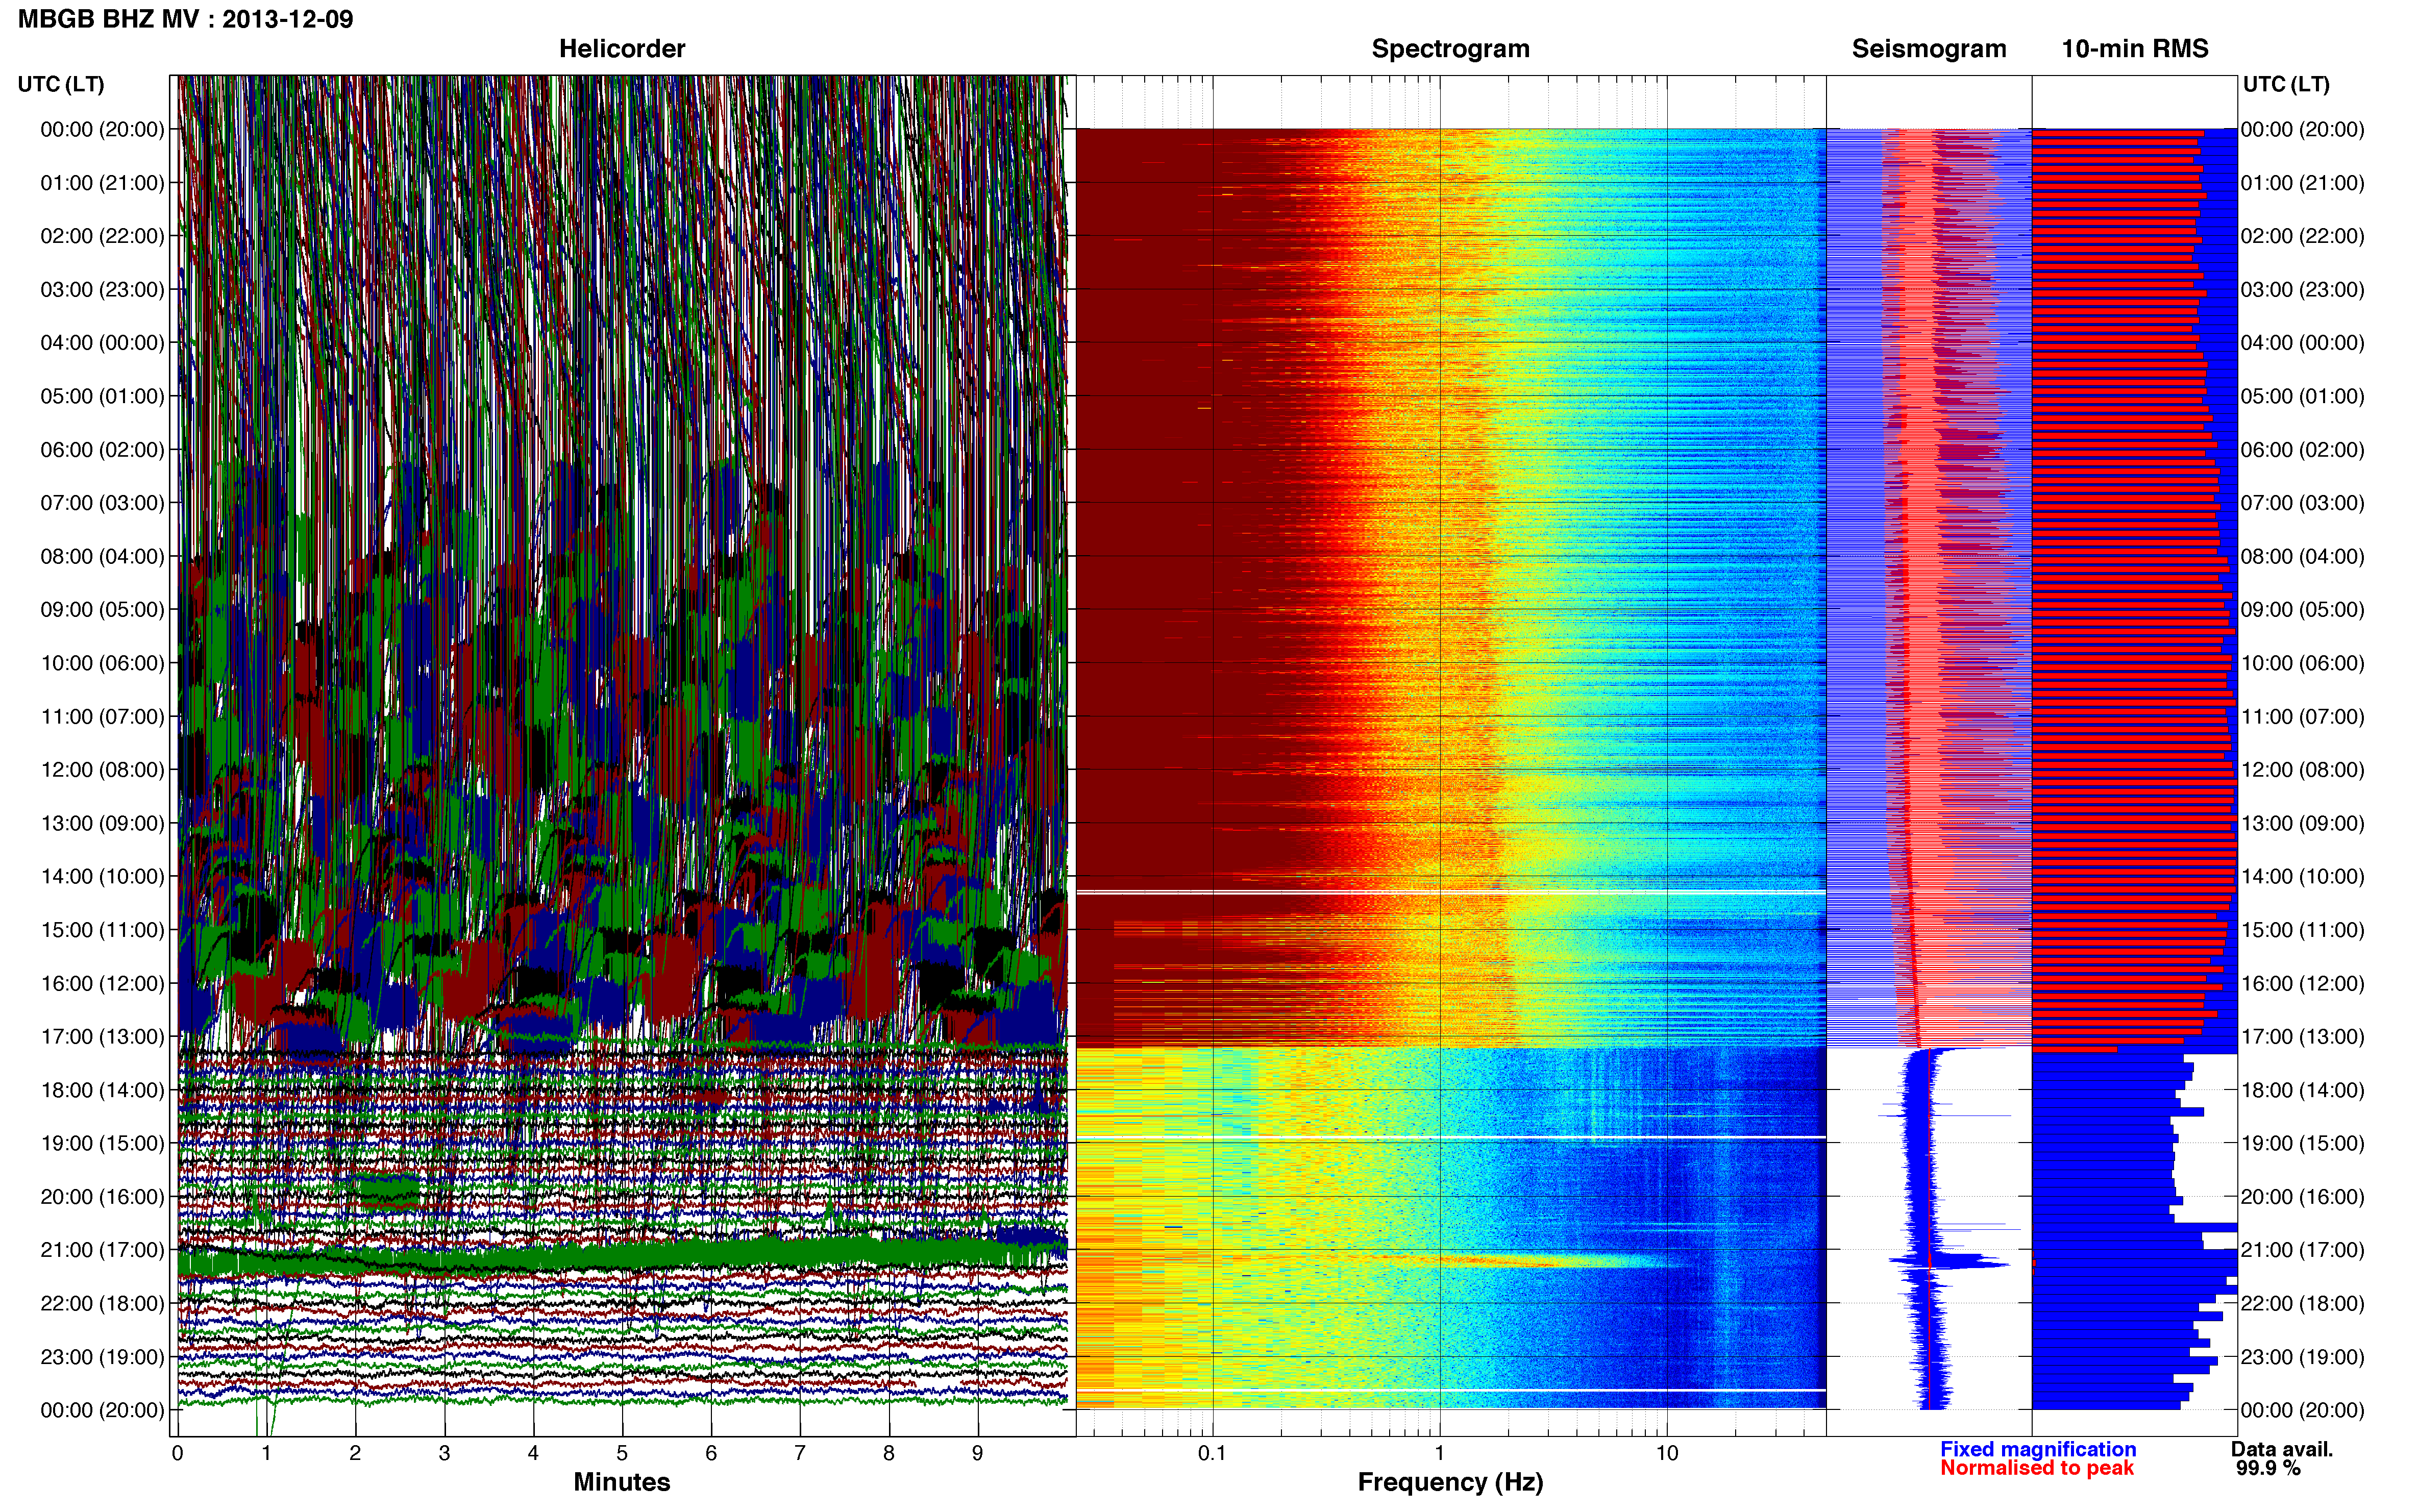Click the '3' tick on the Minutes axis

click(444, 1453)
